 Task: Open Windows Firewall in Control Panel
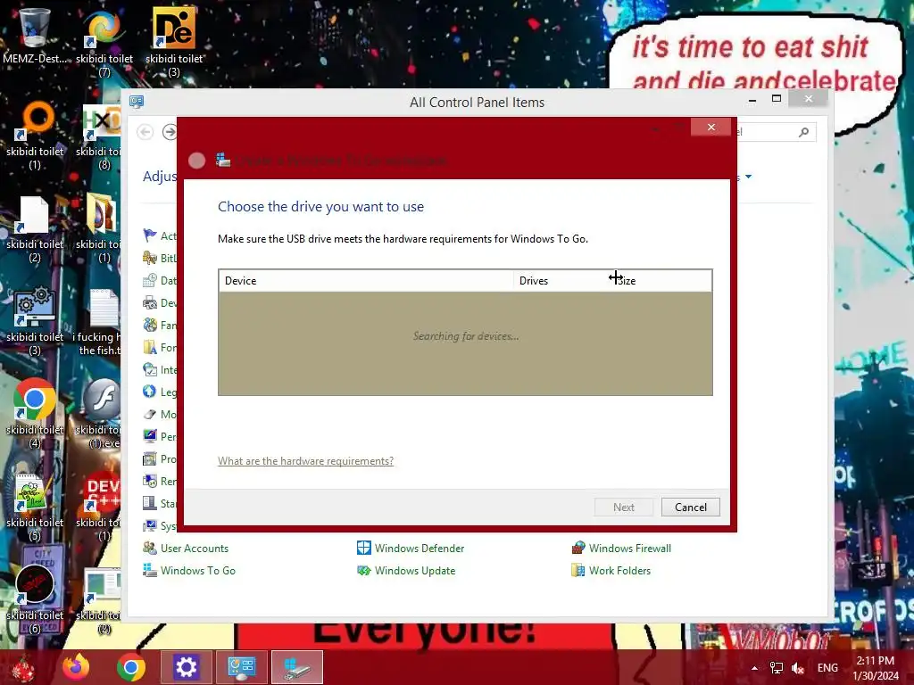[629, 549]
